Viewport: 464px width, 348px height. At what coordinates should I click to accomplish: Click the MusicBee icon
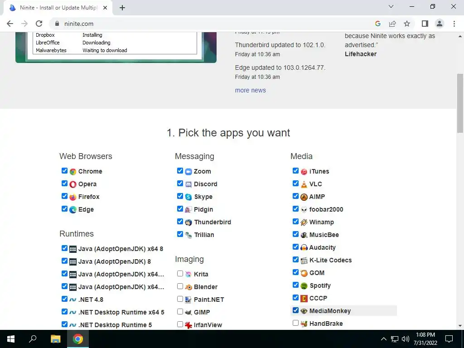click(x=304, y=235)
